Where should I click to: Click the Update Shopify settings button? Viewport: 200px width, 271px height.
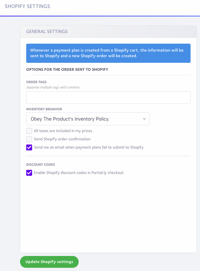click(x=49, y=262)
